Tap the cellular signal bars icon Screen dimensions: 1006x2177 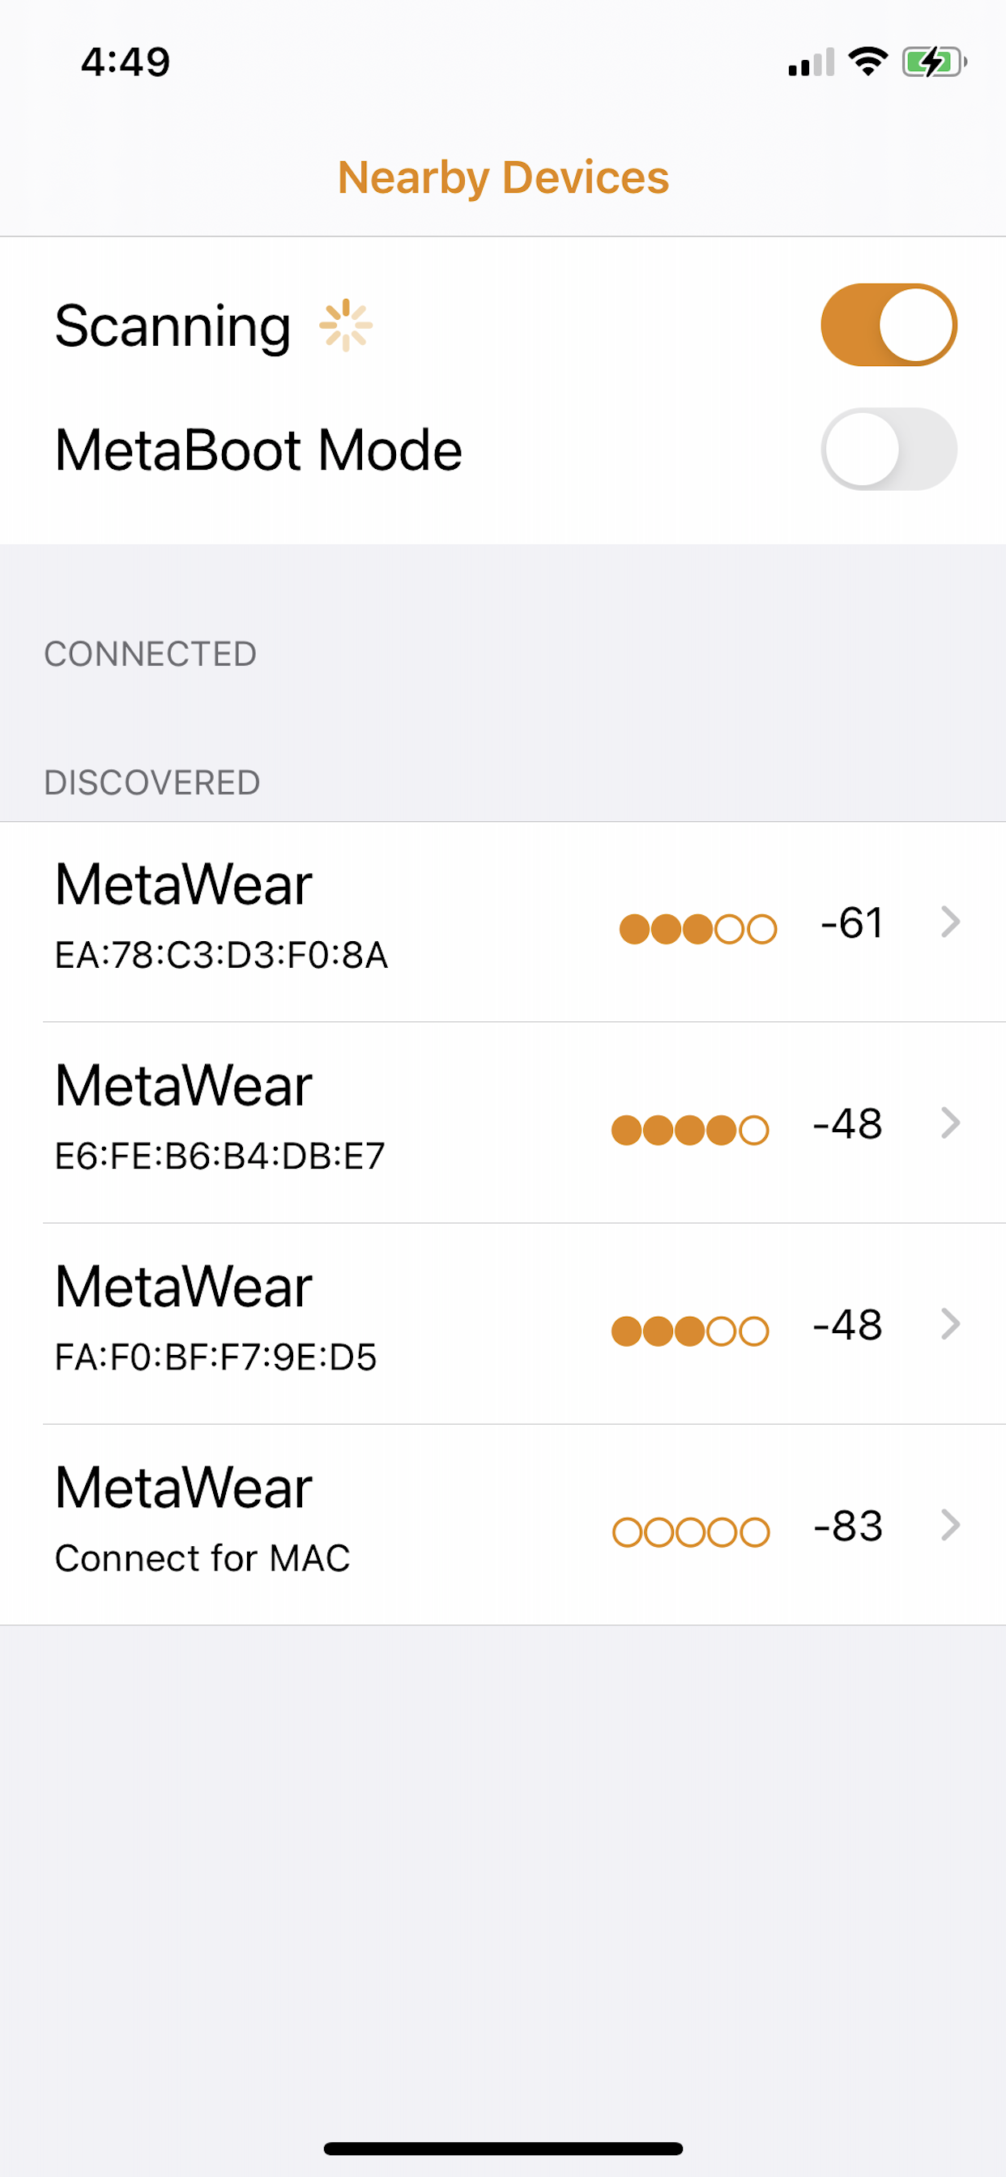812,62
